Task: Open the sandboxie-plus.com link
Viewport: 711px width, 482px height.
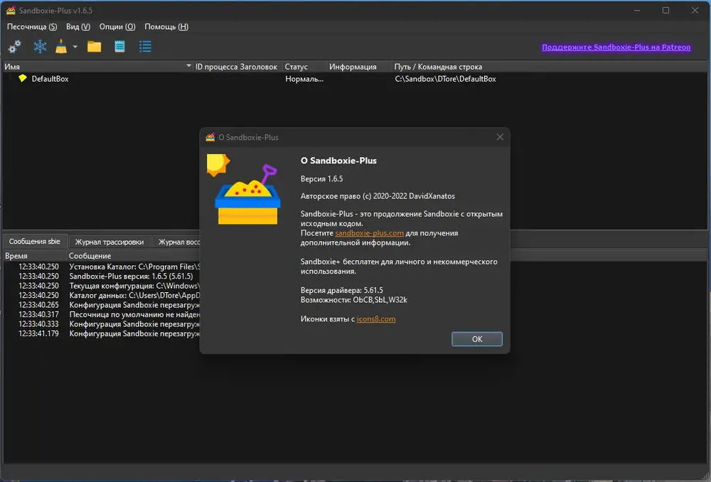Action: point(369,233)
